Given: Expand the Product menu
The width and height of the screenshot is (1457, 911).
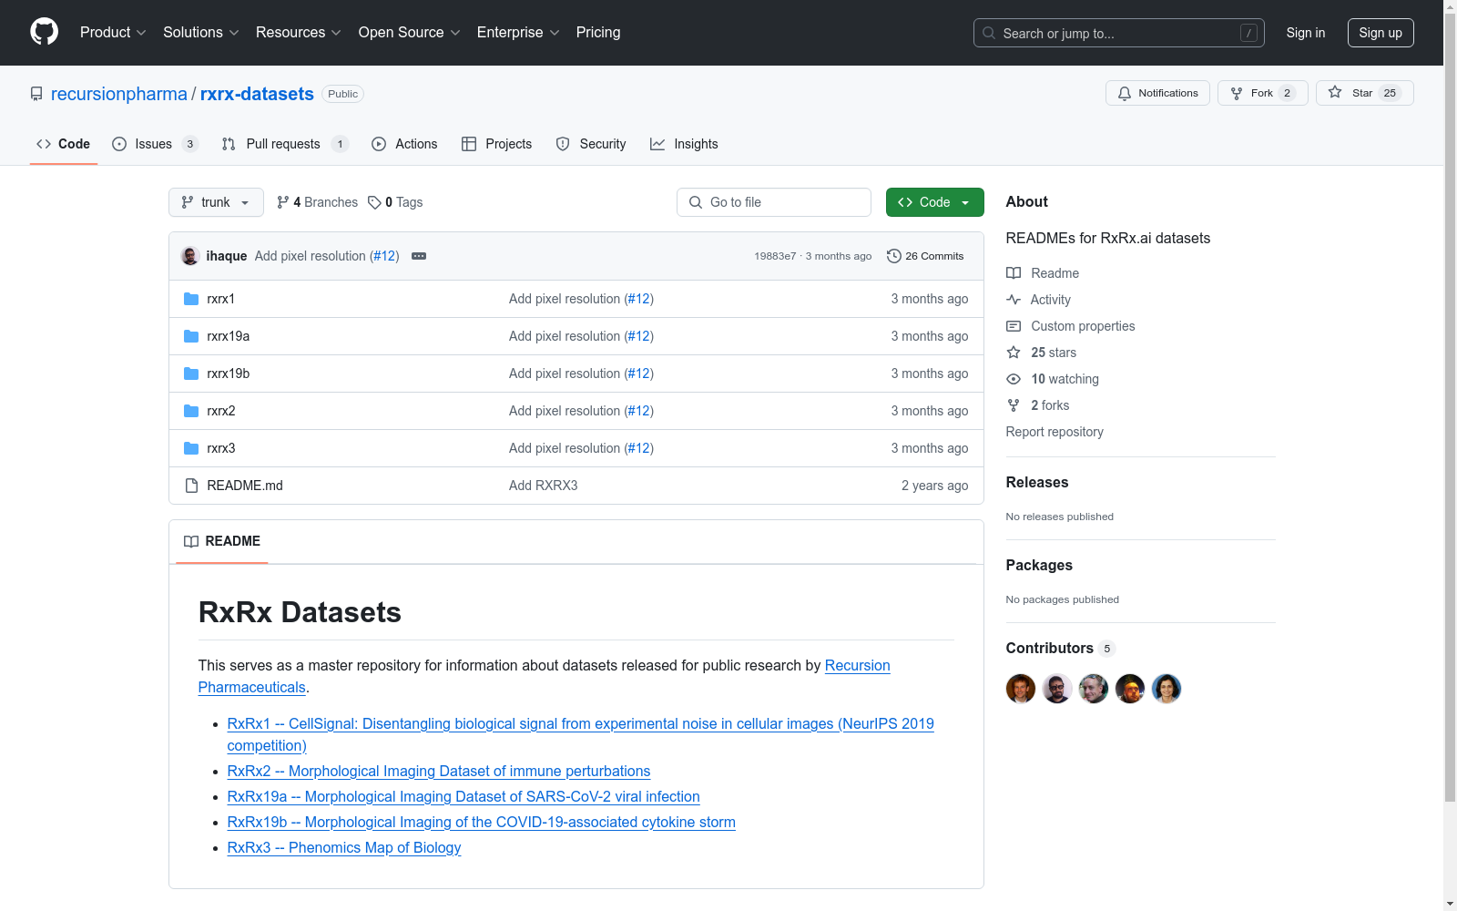Looking at the screenshot, I should pos(113,32).
